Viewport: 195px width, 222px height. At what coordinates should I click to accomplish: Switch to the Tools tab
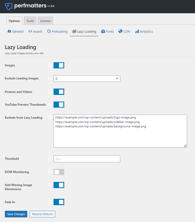point(30,21)
